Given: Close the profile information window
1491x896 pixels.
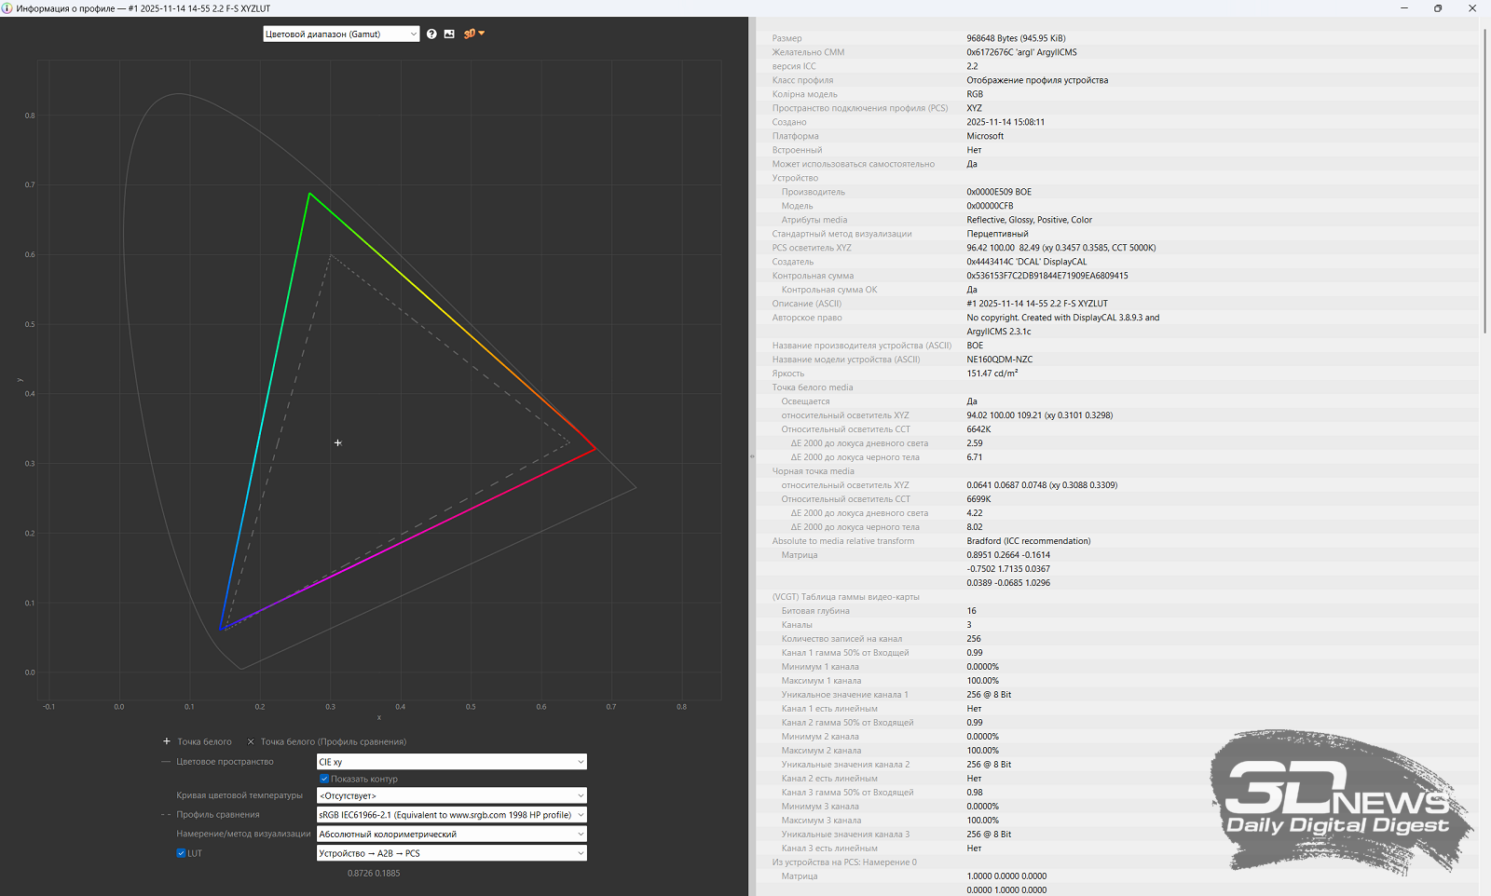Looking at the screenshot, I should coord(1472,8).
